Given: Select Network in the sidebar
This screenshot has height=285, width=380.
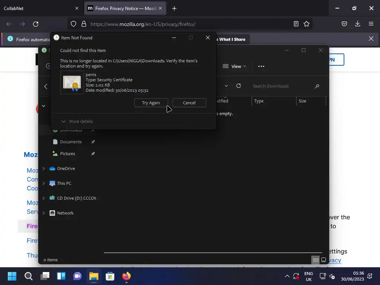Looking at the screenshot, I should pos(65,213).
